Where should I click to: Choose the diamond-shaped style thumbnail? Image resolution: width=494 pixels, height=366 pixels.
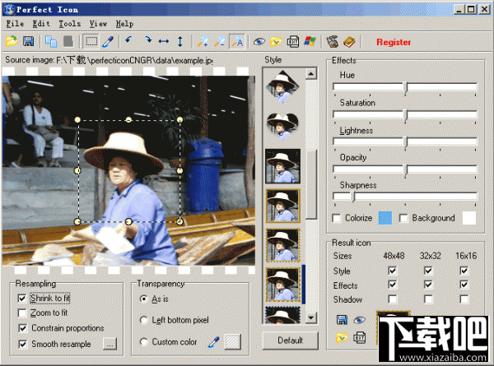(282, 87)
